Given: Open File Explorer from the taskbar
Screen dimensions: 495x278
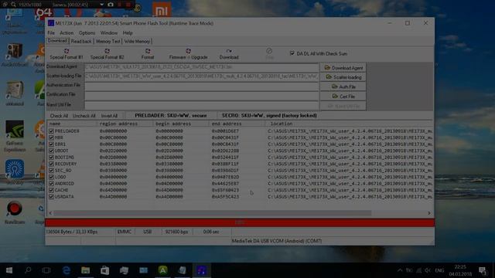Looking at the screenshot, I should pyautogui.click(x=86, y=270).
